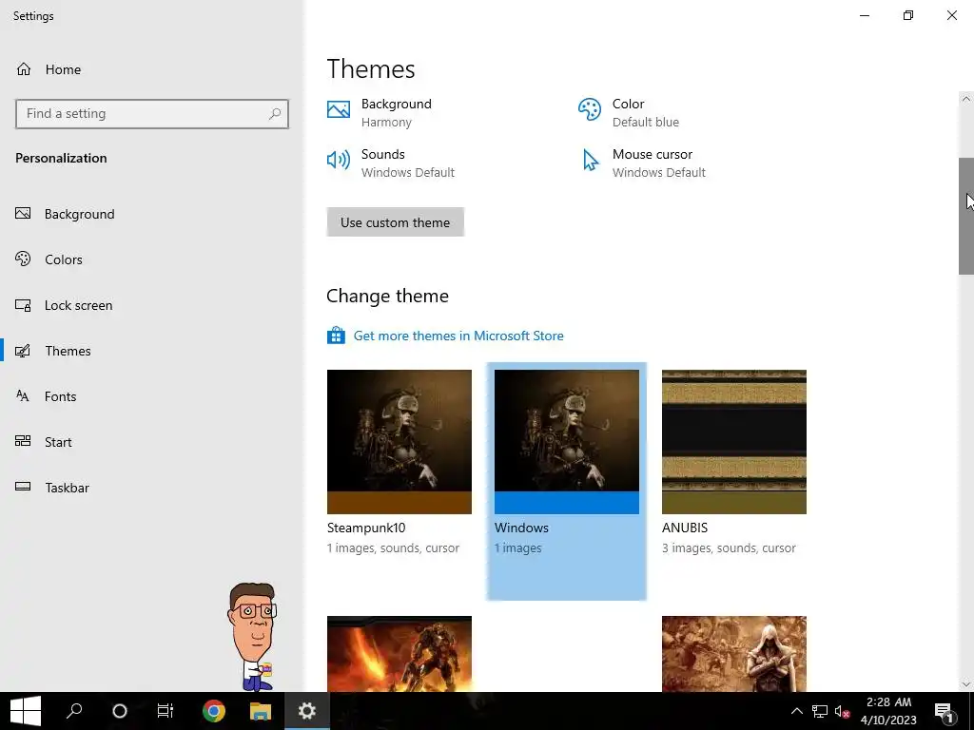Select the hooded assassin theme thumbnail
Screen dimensions: 974x730
[734, 654]
